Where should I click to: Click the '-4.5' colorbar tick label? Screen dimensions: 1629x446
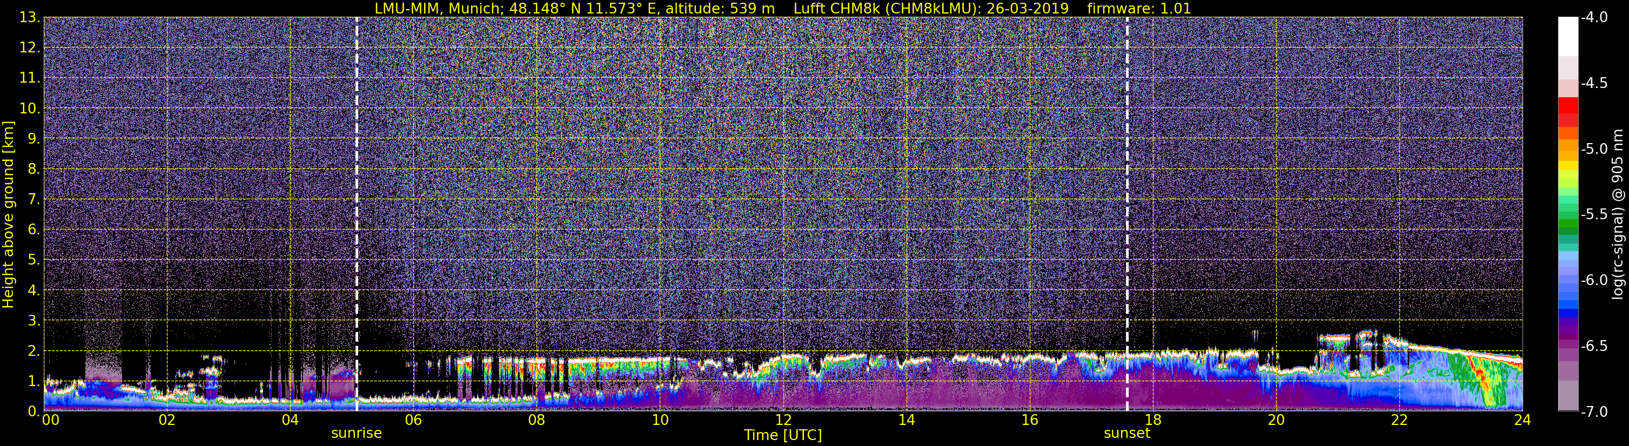1593,83
